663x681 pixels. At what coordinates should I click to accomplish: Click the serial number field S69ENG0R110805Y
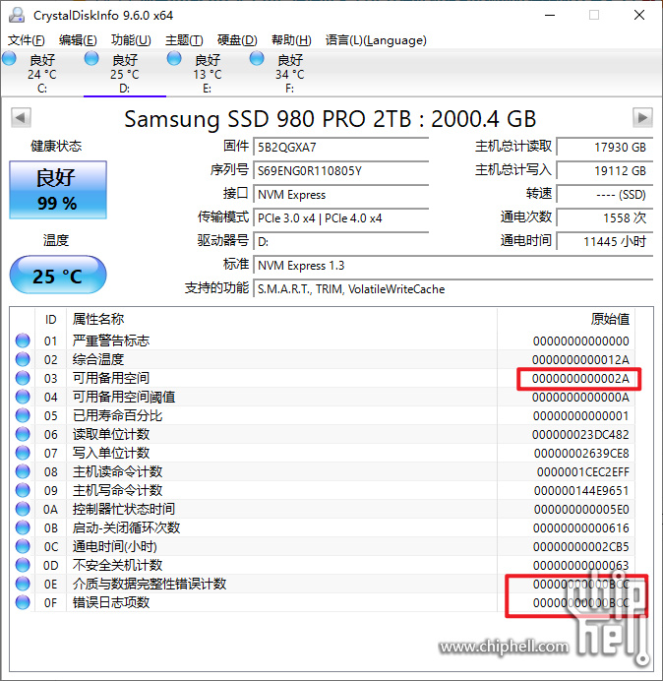(x=341, y=170)
